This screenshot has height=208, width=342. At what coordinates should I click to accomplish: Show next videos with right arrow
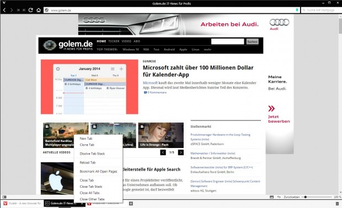click(181, 152)
